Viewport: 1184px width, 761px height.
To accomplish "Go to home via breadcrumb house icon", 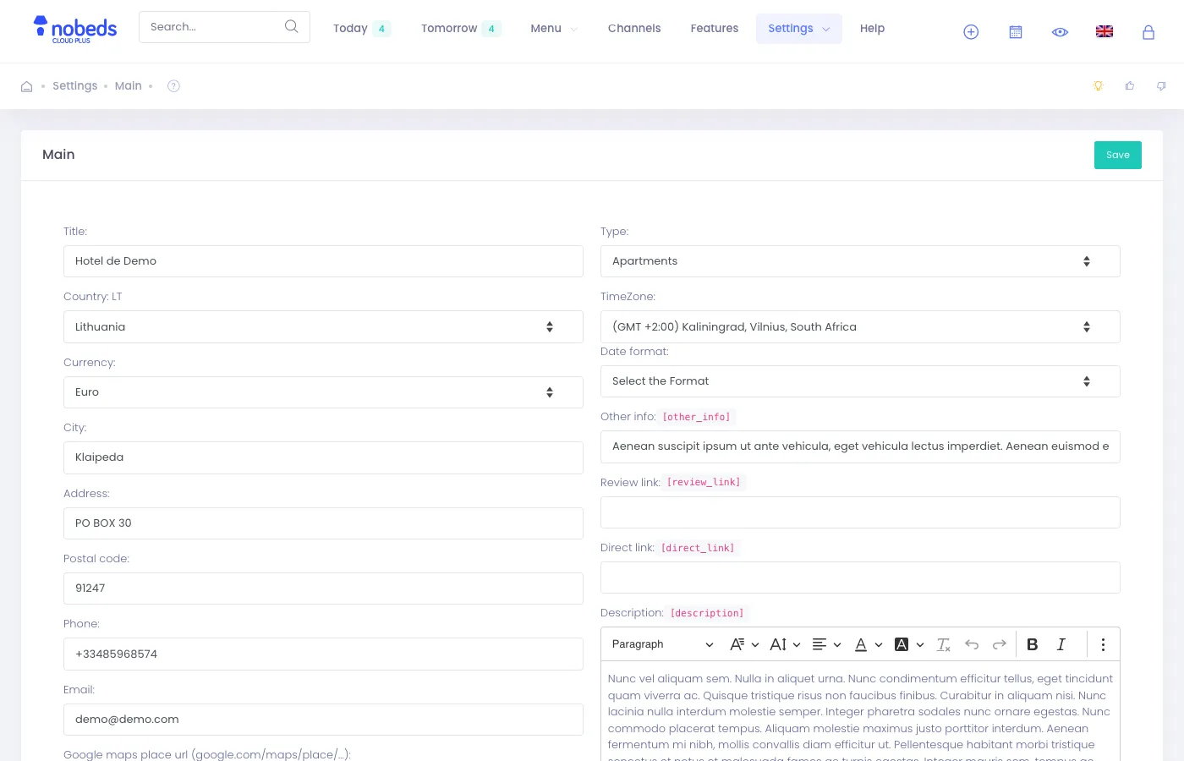I will coord(26,86).
